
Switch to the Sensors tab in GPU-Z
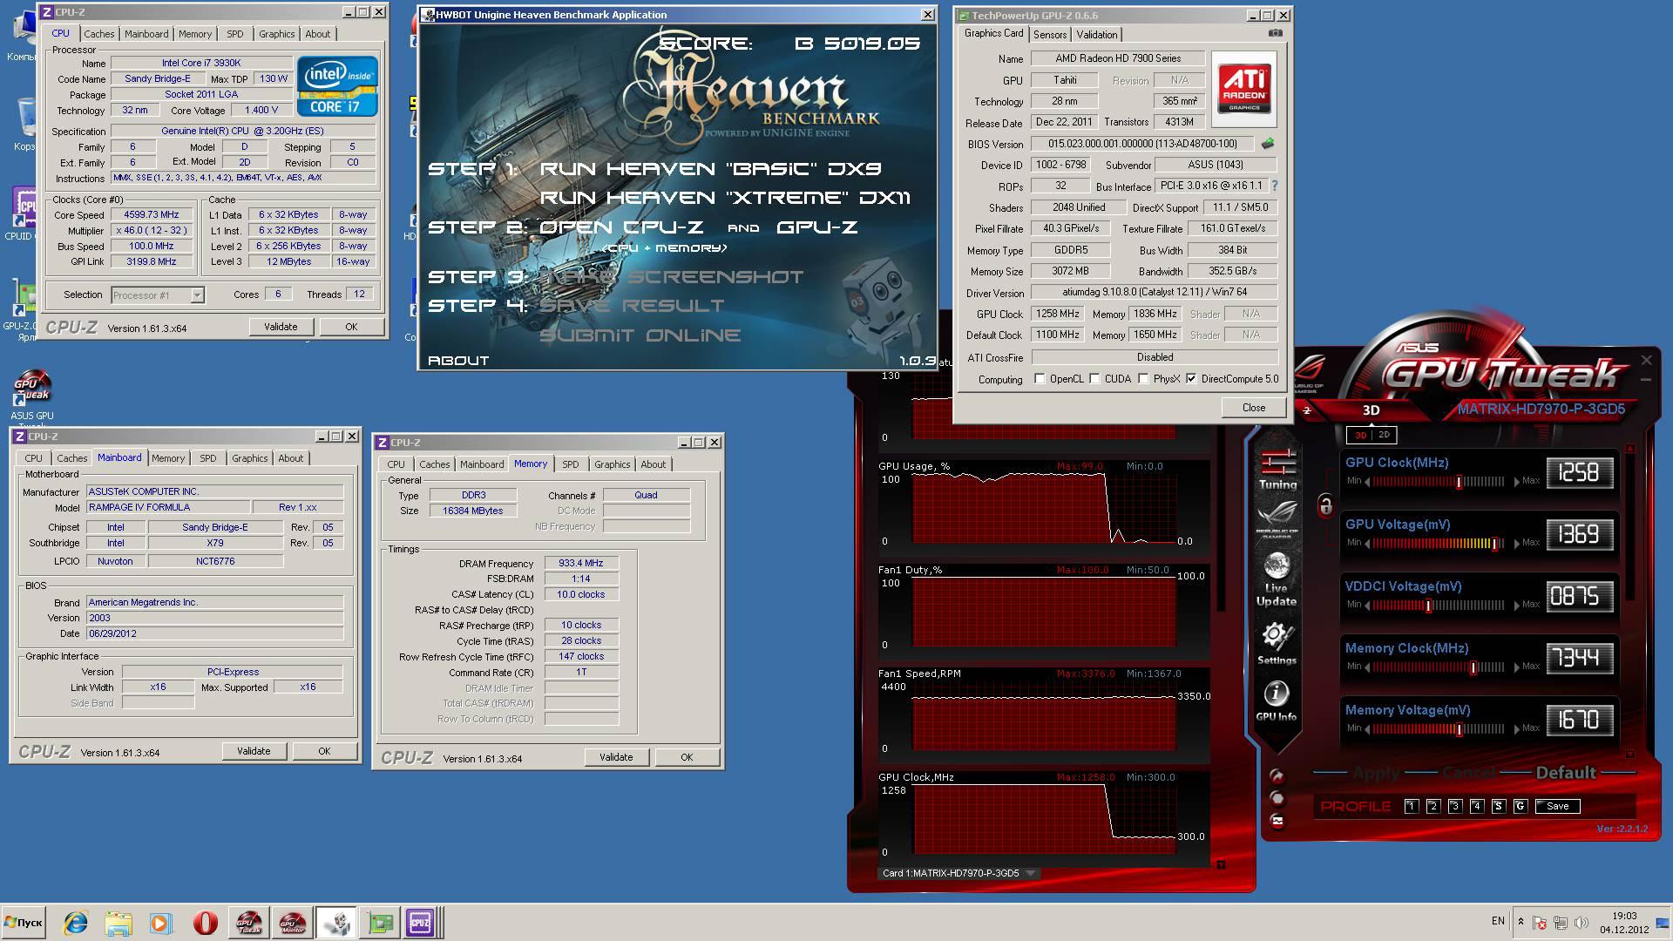pos(1050,35)
